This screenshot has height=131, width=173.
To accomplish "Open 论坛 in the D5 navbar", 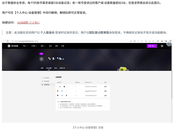I will [50, 46].
